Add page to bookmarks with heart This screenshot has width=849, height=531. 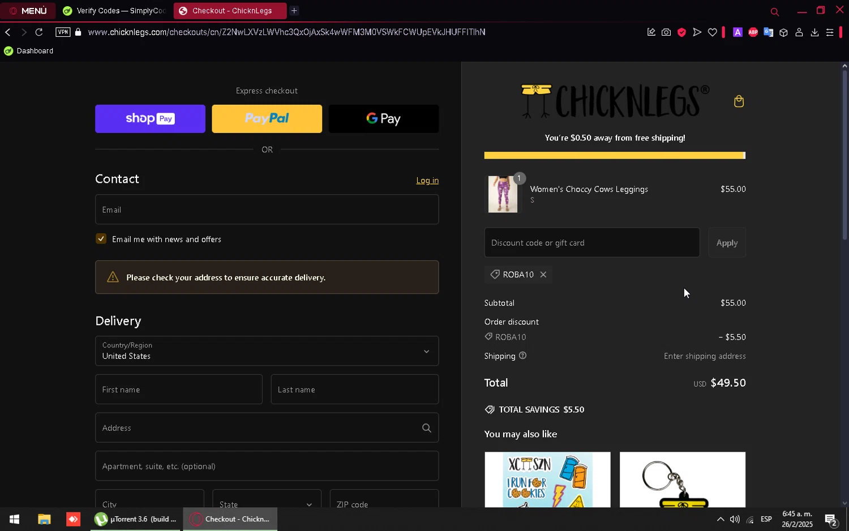point(712,32)
